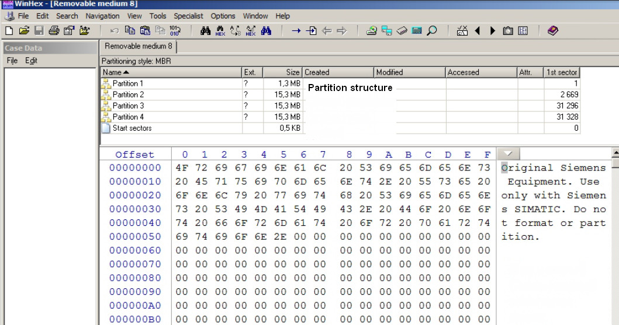Open the Window menu
619x325 pixels.
(255, 16)
